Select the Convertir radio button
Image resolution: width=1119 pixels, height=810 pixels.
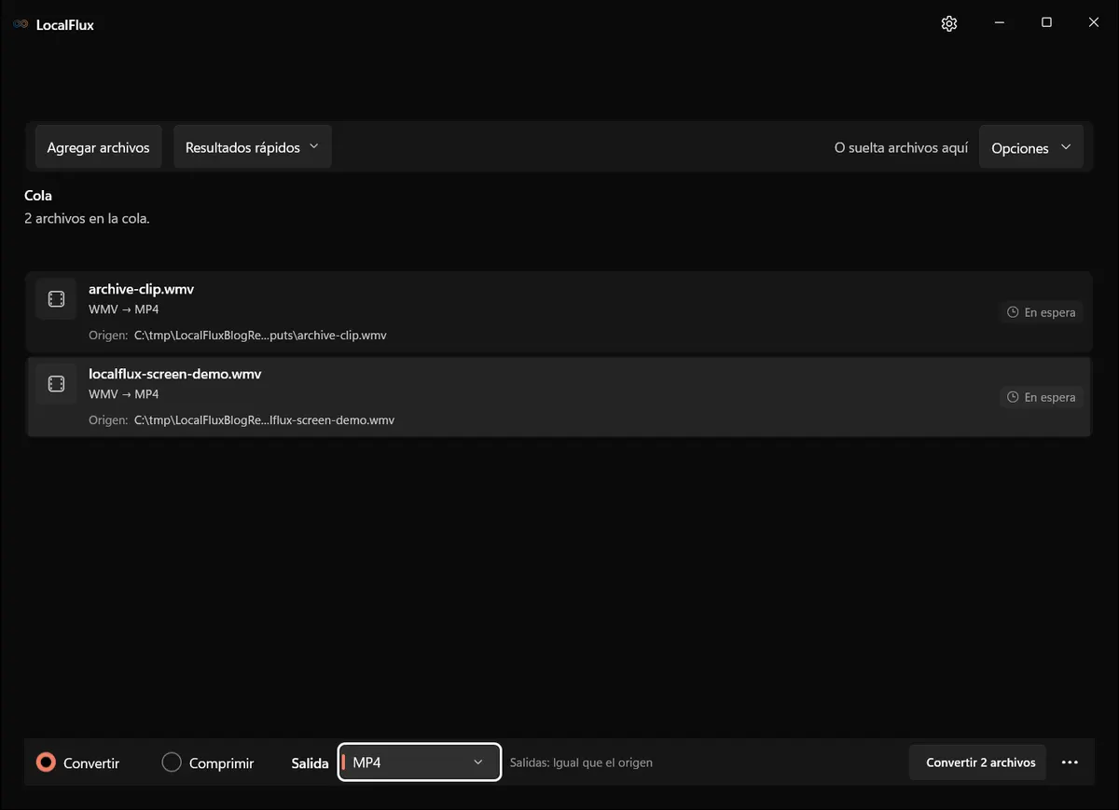46,762
